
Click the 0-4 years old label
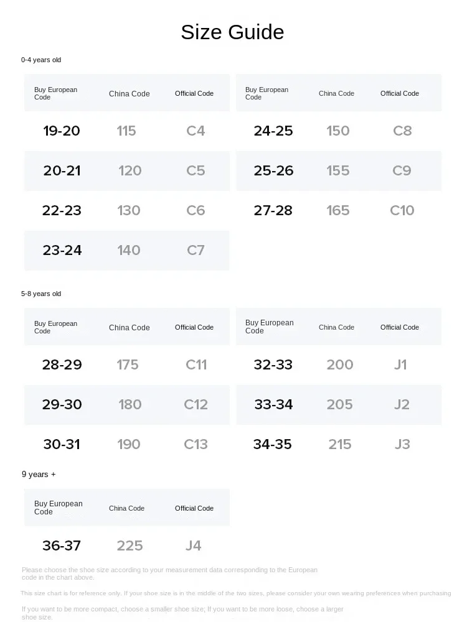pos(41,60)
